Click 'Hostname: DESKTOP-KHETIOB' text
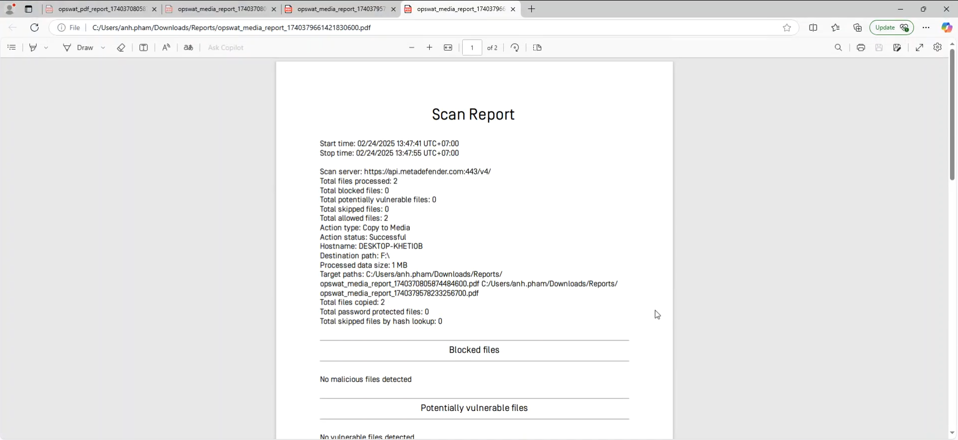This screenshot has width=958, height=440. (x=371, y=246)
